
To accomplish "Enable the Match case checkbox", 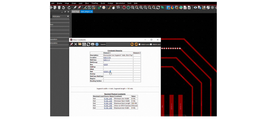I will coord(151,44).
